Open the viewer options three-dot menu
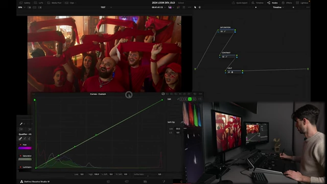This screenshot has height=184, width=327. (x=190, y=7)
